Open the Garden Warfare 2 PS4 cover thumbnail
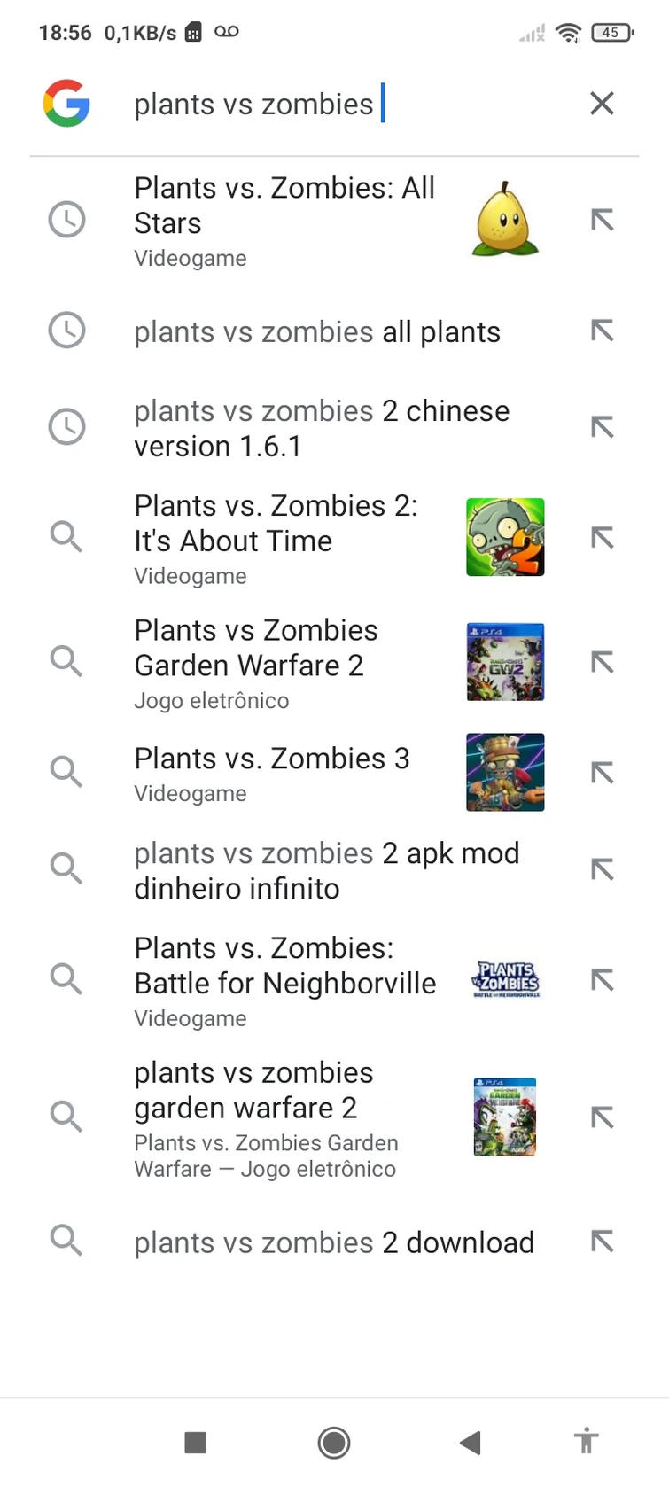The image size is (669, 1487). [505, 662]
